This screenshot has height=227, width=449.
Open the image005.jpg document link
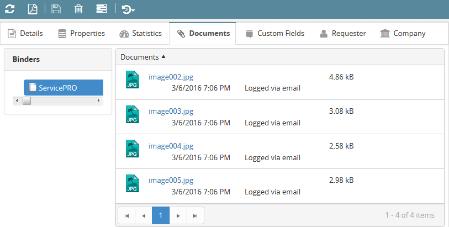point(171,181)
